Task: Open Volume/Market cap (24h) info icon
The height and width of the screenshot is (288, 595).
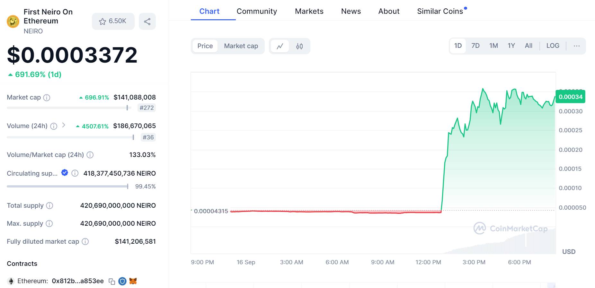Action: pos(90,155)
